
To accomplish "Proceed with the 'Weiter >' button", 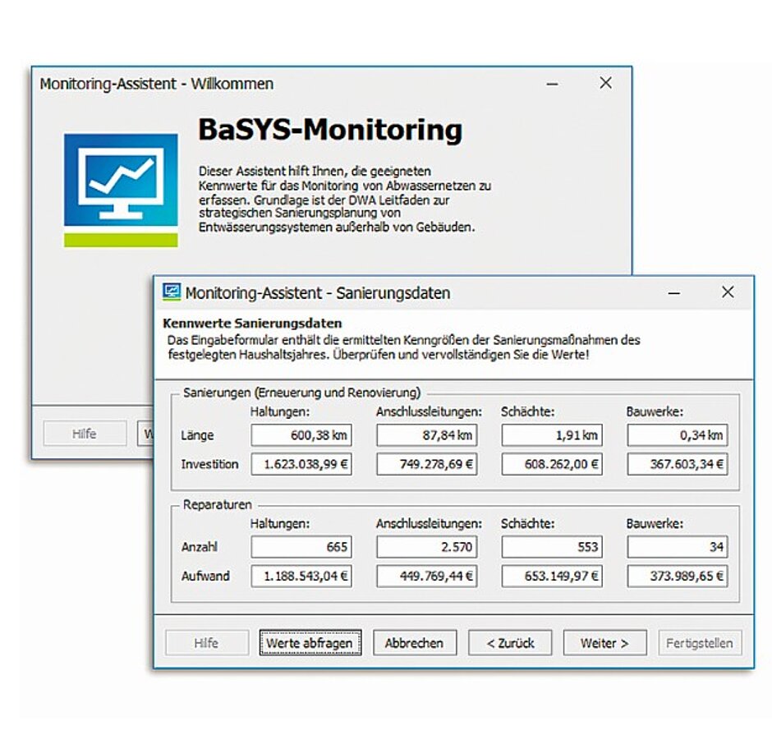I will coord(604,643).
